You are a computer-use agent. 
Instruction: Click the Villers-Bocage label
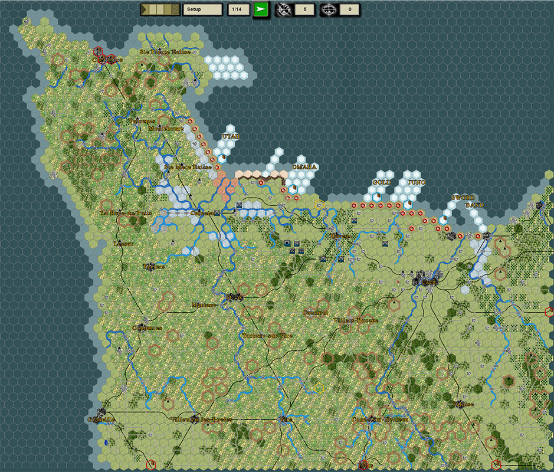[356, 320]
